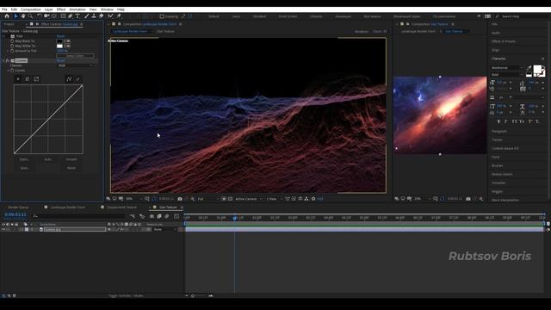Collapse the Curves property twirl arrow
The width and height of the screenshot is (551, 310).
click(8, 71)
